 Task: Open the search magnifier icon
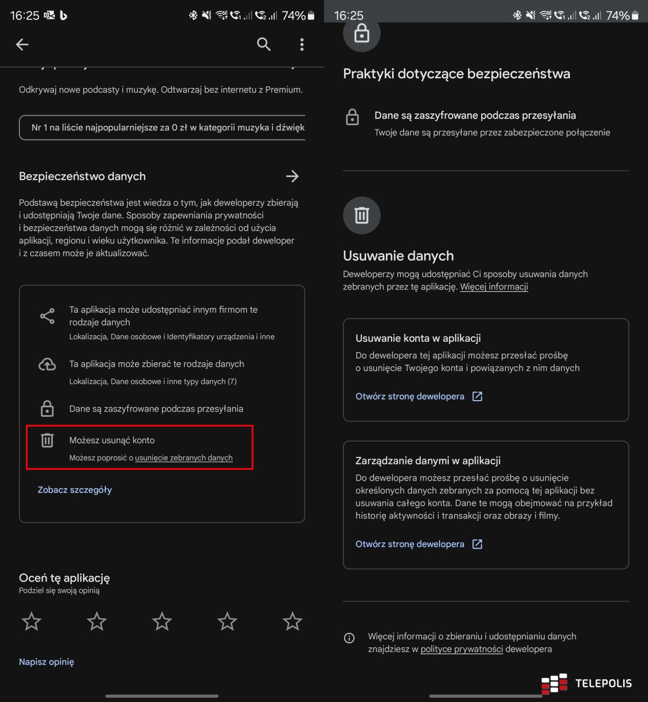click(x=264, y=44)
